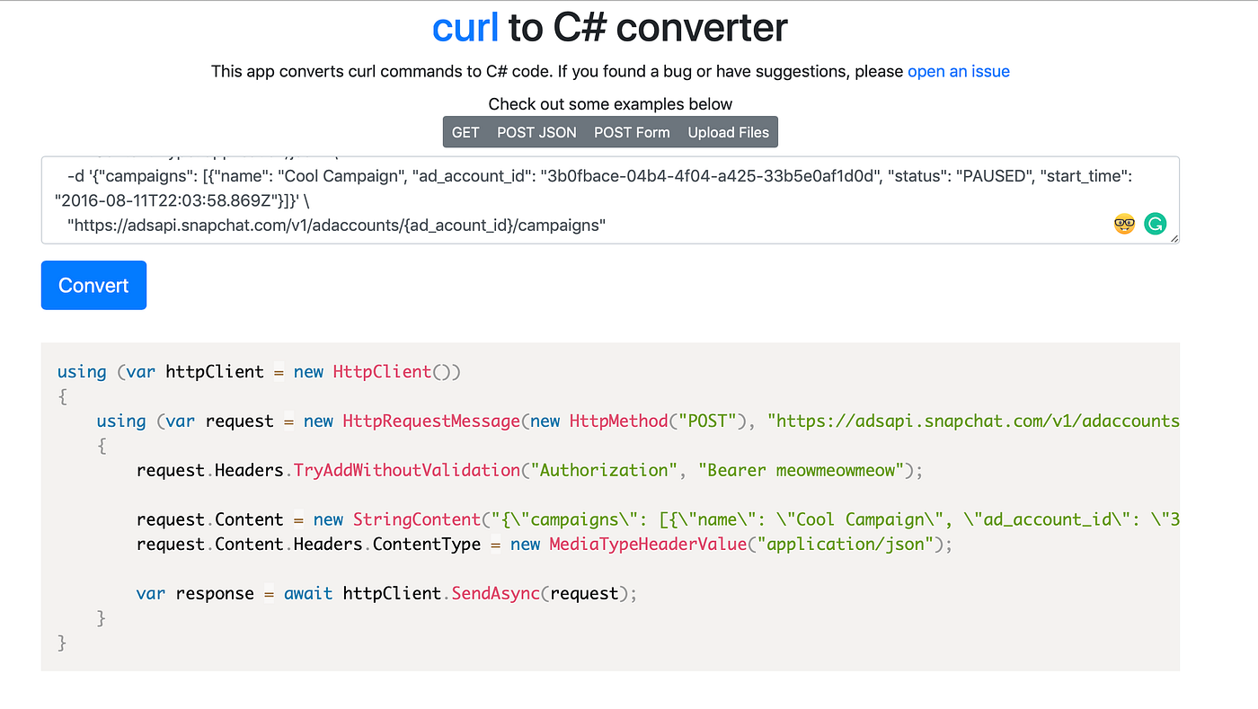The image size is (1258, 709).
Task: Click the textarea resize handle
Action: pos(1173,238)
